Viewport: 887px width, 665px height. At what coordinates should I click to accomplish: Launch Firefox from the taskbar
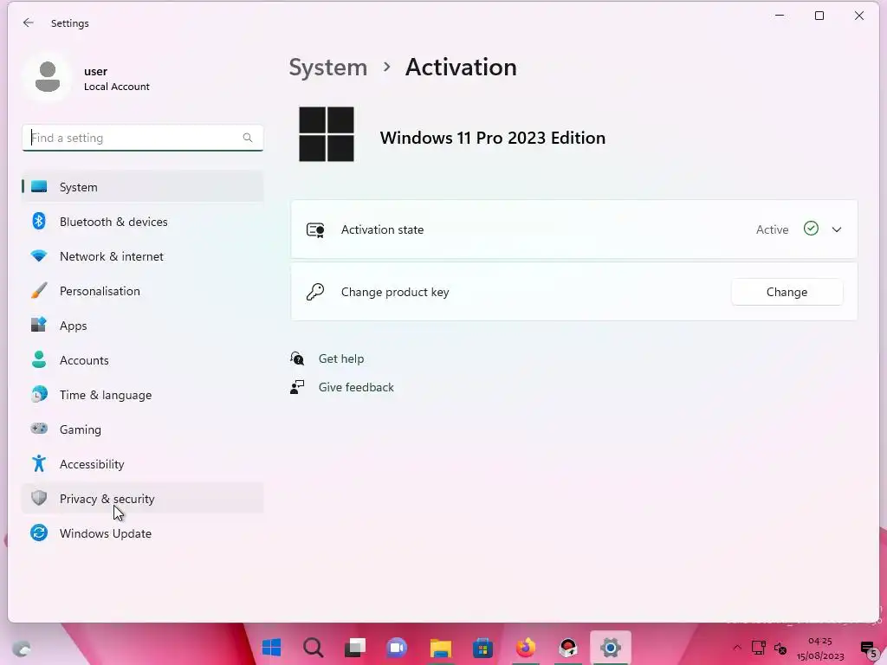(x=525, y=648)
